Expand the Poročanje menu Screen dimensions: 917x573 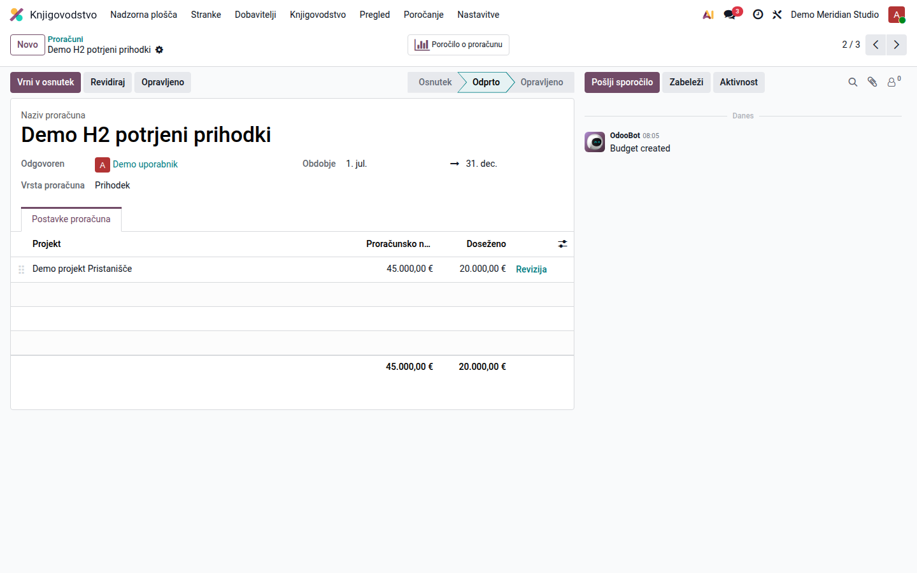tap(423, 15)
